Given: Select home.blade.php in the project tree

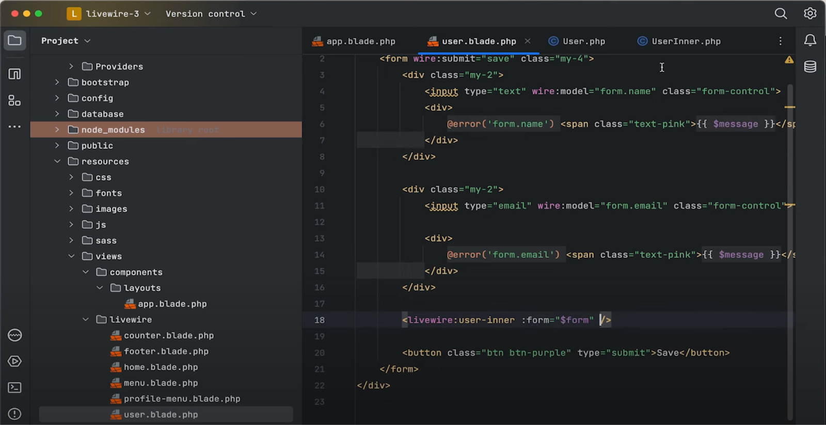Looking at the screenshot, I should (154, 367).
